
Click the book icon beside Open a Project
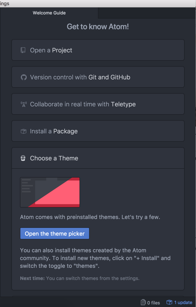23,50
